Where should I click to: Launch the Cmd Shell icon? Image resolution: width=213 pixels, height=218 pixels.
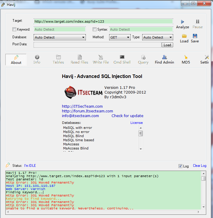coord(122,57)
